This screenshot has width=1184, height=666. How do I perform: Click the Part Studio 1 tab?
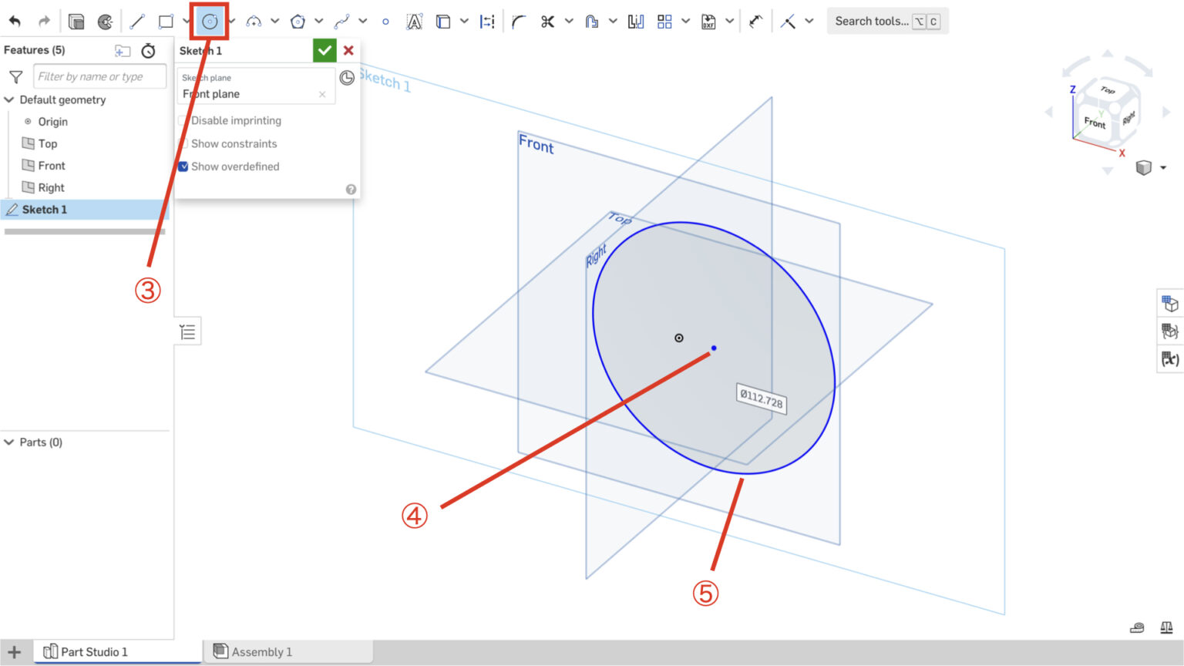(94, 651)
